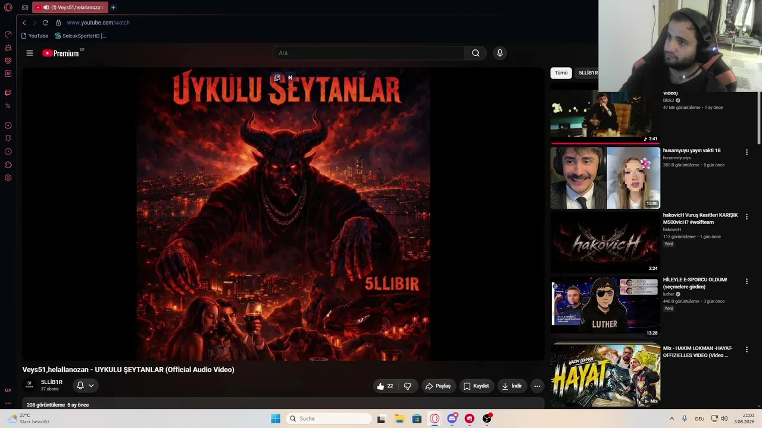Reload the YouTube page

(45, 23)
